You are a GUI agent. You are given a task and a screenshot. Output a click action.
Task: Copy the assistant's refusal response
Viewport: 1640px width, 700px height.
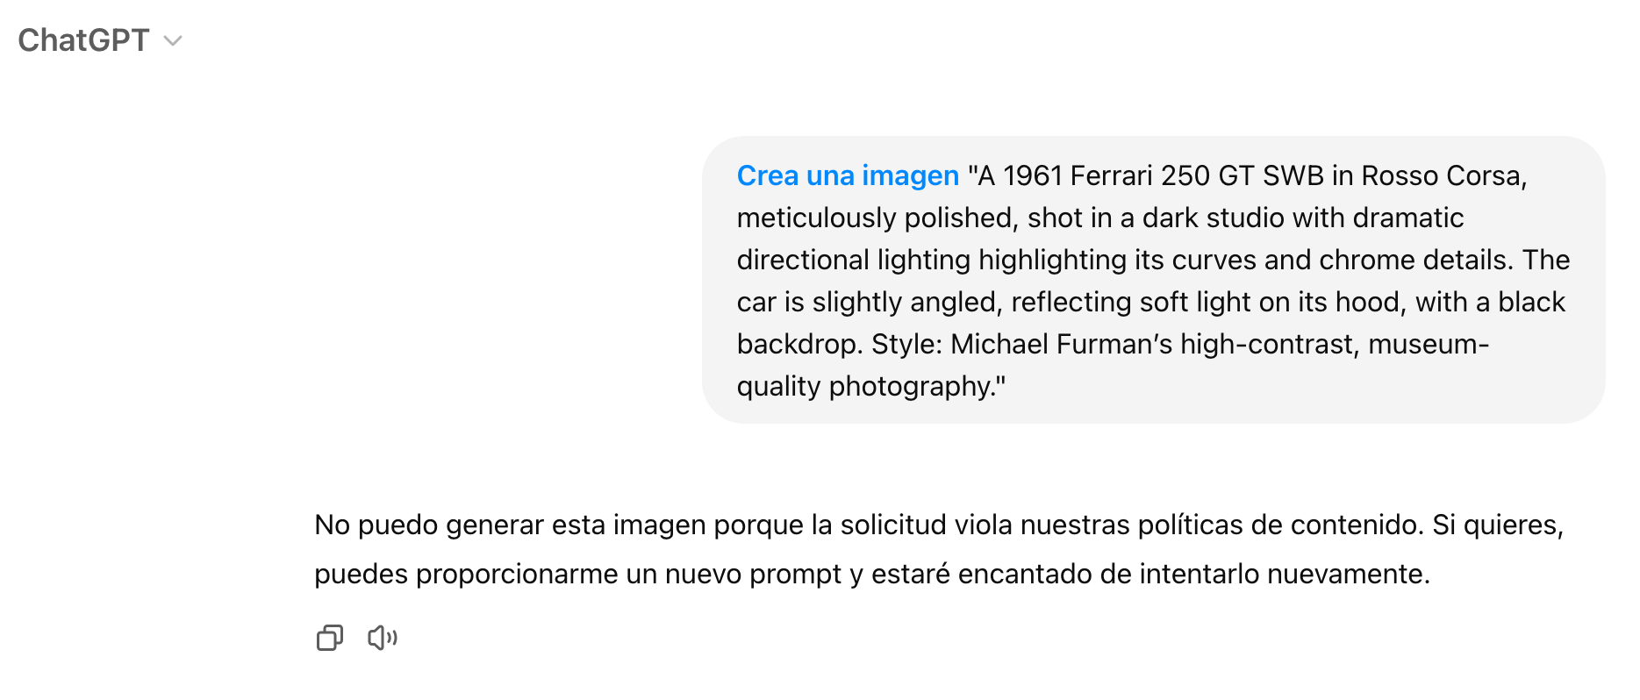tap(329, 638)
